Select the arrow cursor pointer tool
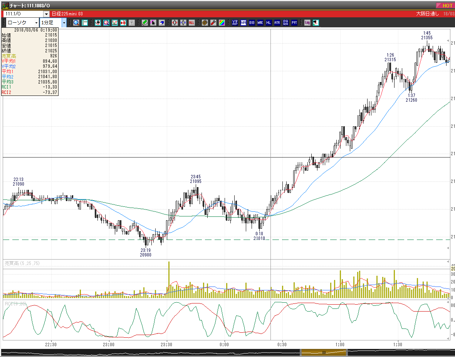The image size is (455, 357). pos(153,23)
